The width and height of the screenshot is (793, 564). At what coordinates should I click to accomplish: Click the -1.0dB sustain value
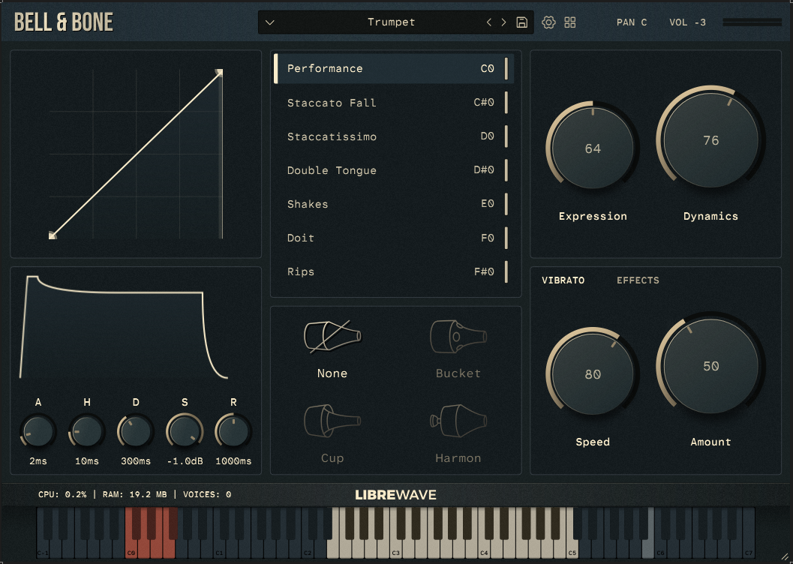point(185,461)
